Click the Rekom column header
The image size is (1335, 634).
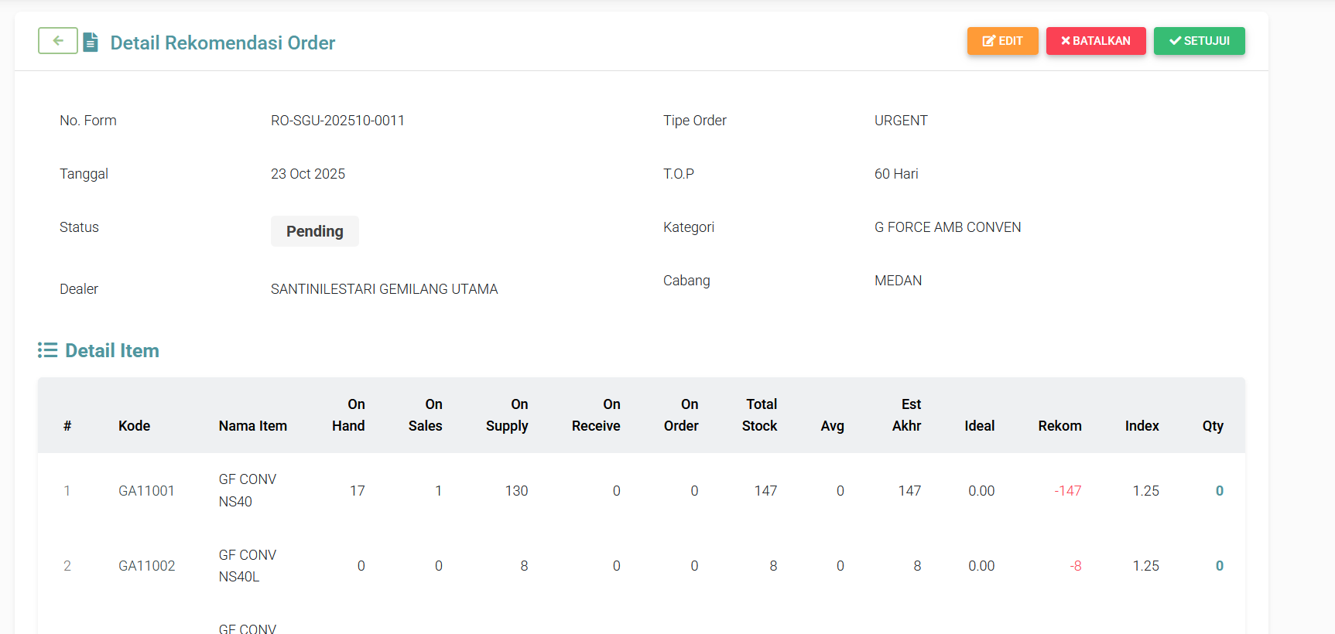pyautogui.click(x=1059, y=426)
